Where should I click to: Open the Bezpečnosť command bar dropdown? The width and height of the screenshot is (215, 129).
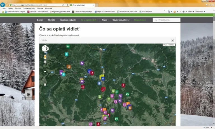[x=200, y=12]
